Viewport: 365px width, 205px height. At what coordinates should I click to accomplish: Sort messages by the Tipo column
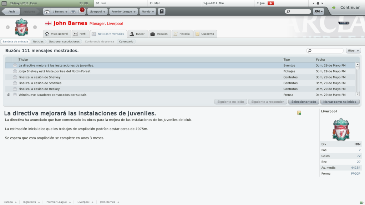click(x=299, y=60)
